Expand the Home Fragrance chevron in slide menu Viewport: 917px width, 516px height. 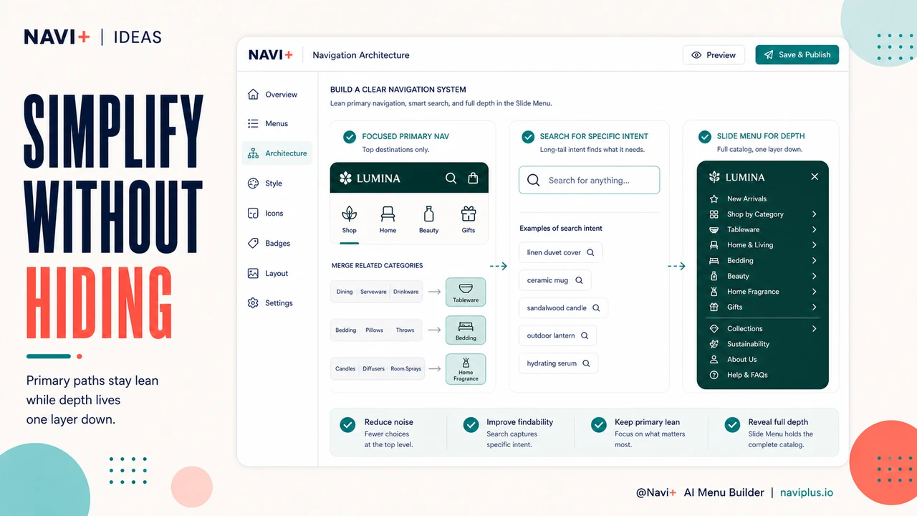(x=815, y=292)
